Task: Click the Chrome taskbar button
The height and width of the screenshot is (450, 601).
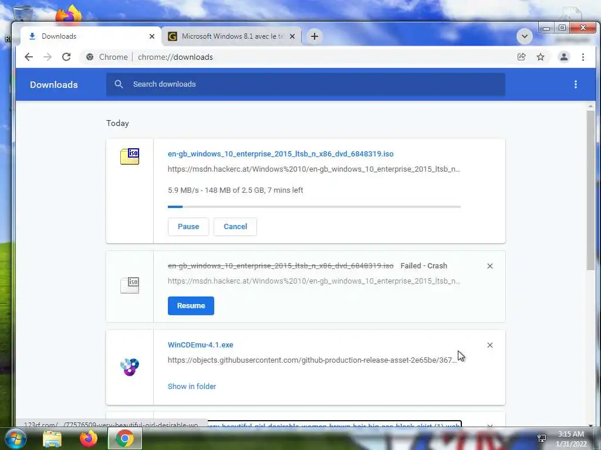Action: (x=124, y=438)
